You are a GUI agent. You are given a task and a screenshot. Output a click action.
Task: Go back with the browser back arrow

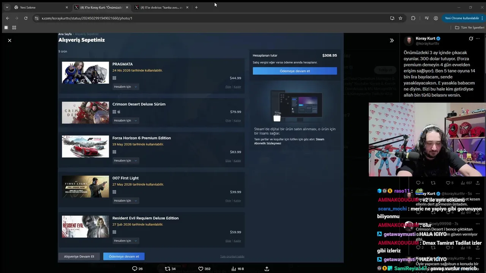pos(8,18)
